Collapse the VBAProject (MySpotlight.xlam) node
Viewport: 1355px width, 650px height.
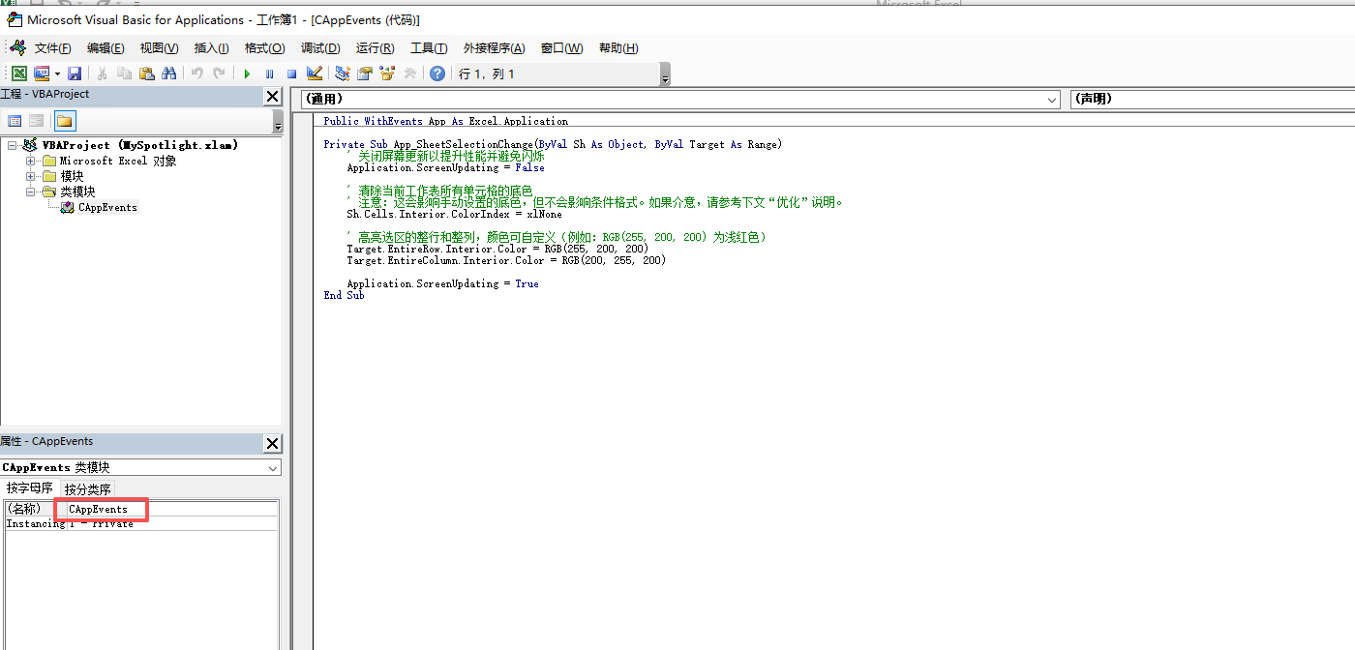tap(13, 145)
